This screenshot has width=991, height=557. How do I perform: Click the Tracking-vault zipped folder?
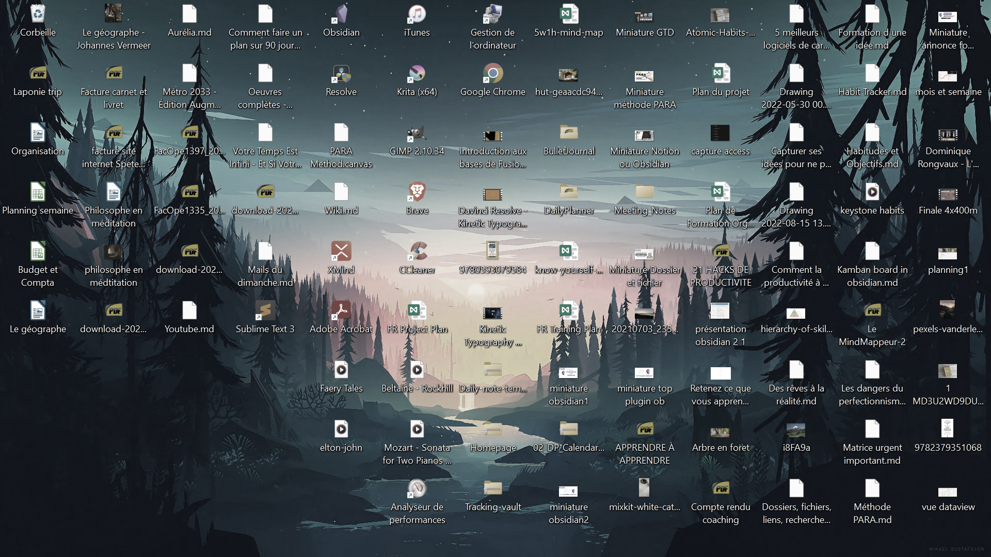(493, 489)
